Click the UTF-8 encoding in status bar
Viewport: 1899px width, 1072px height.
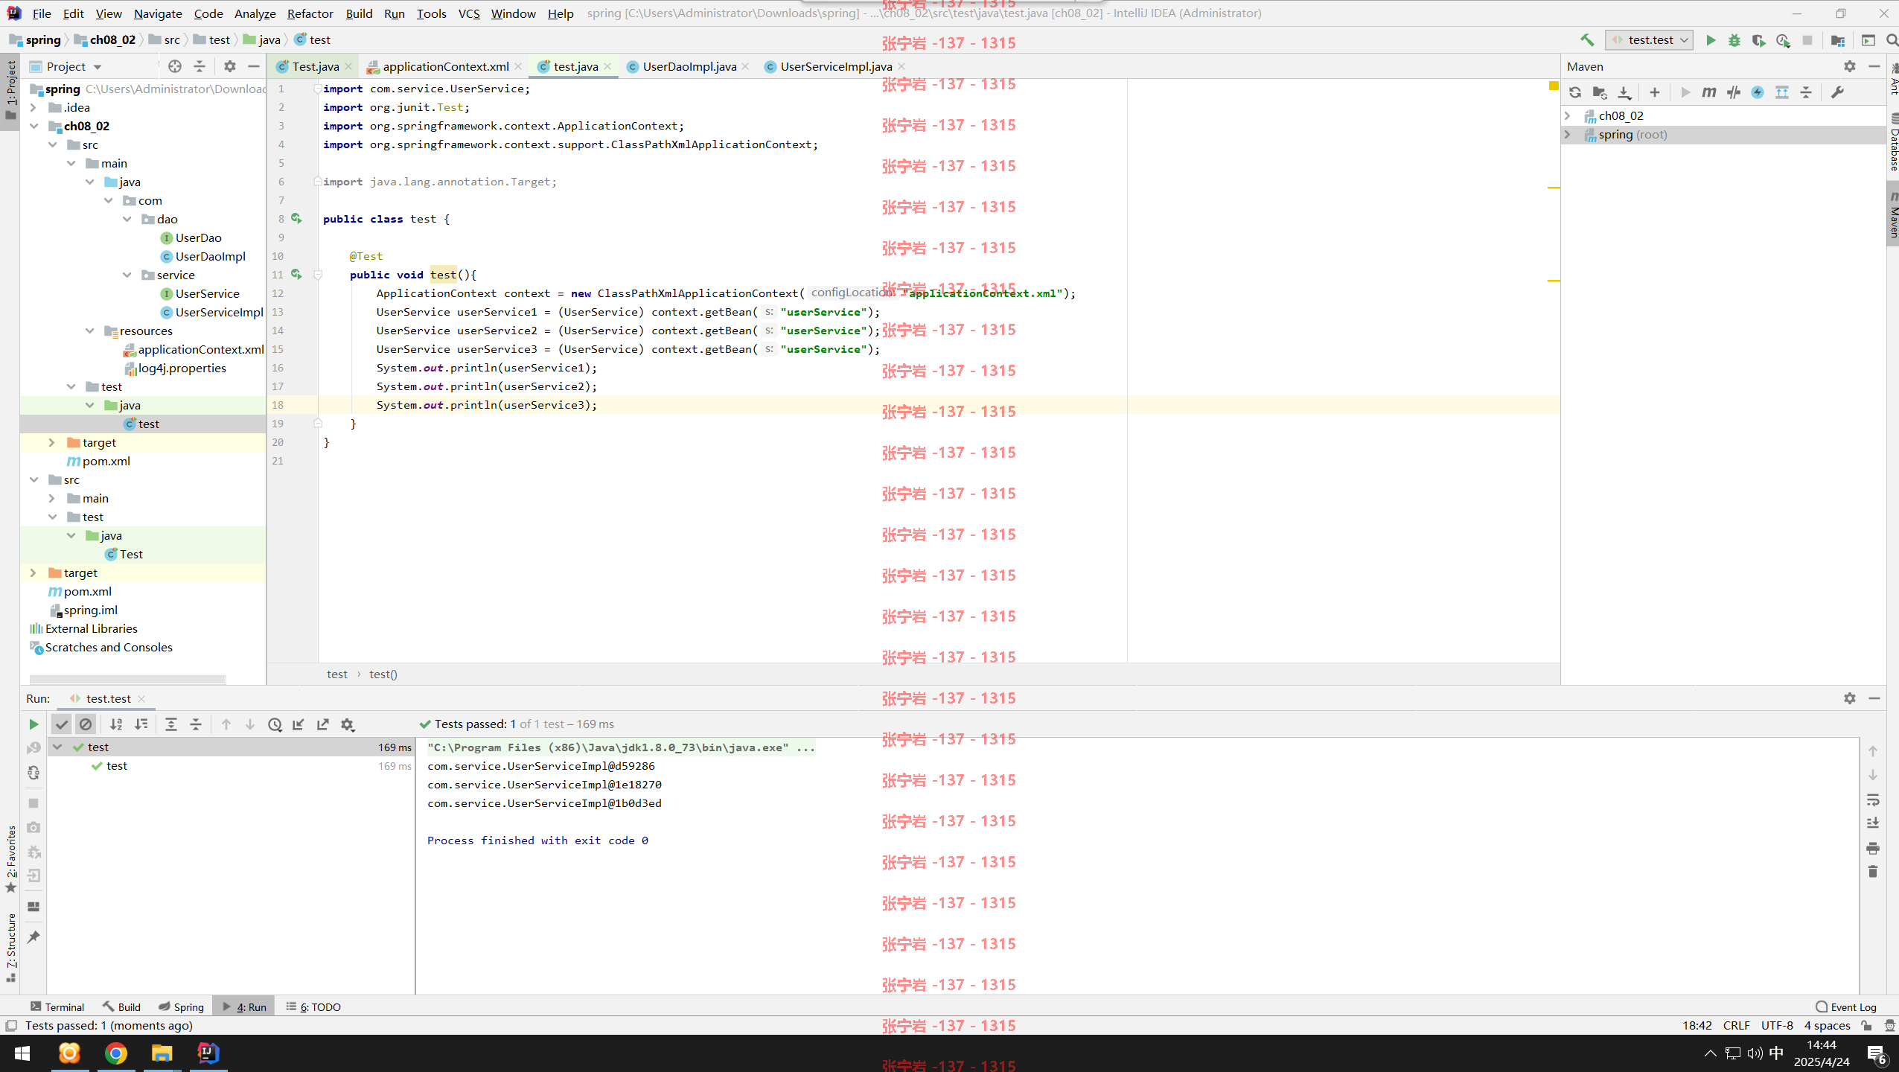[x=1777, y=1025]
